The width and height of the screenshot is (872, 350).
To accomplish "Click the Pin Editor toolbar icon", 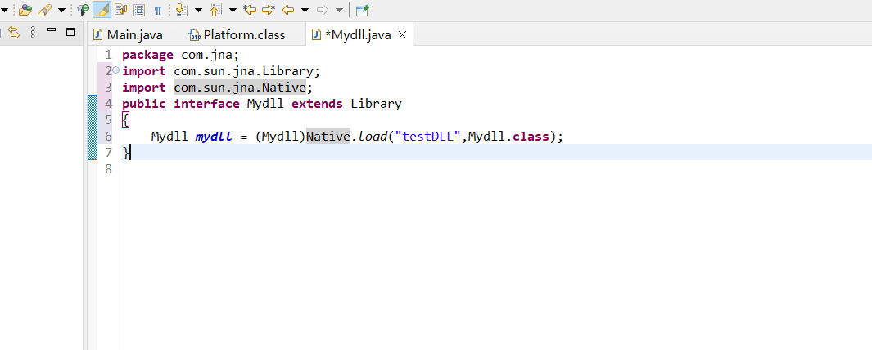I will pyautogui.click(x=363, y=10).
